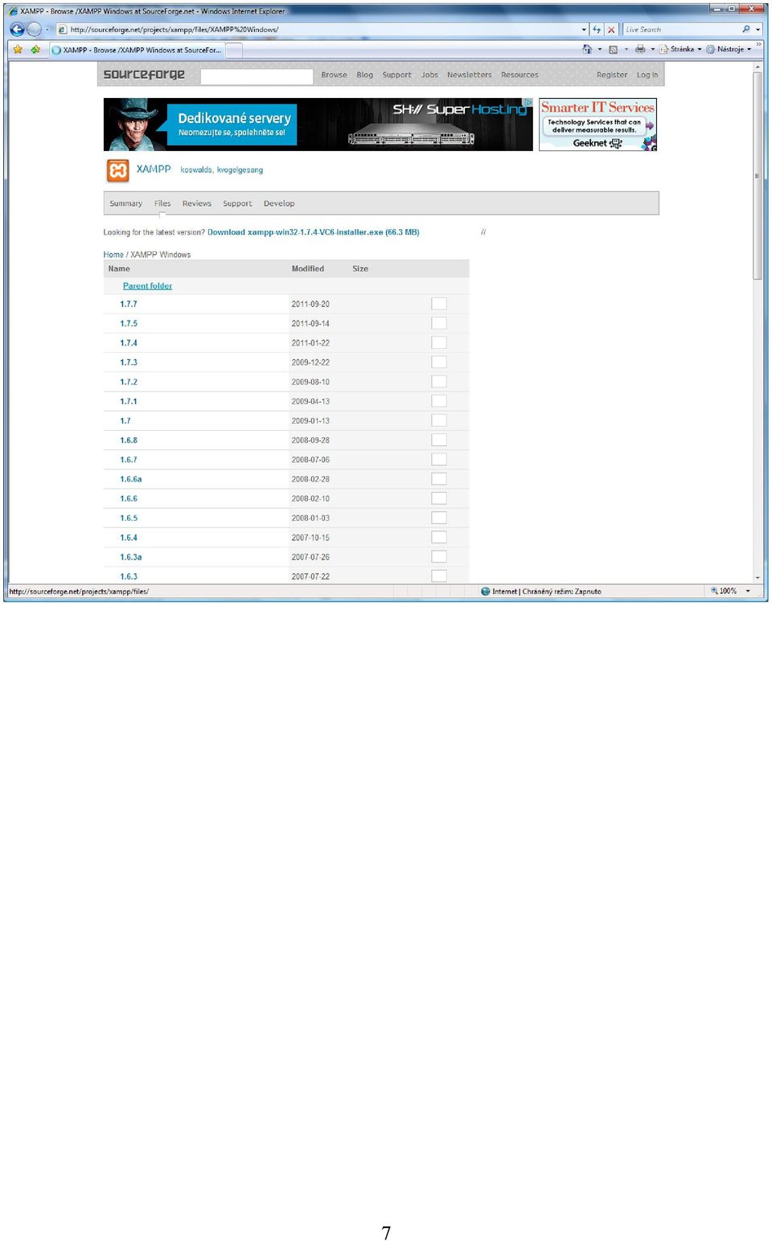772x1241 pixels.
Task: Open the Summary project tab
Action: click(126, 204)
